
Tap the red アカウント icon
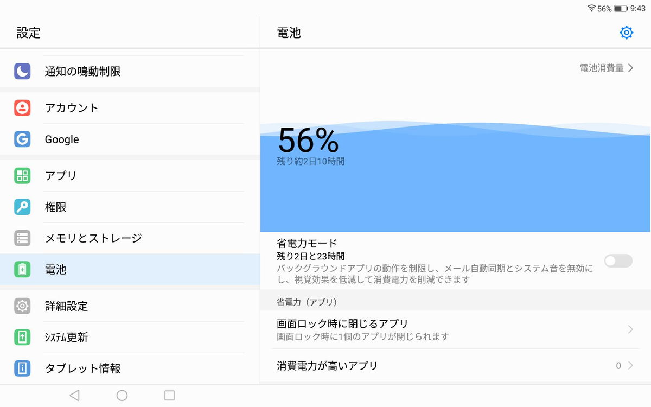[x=22, y=108]
